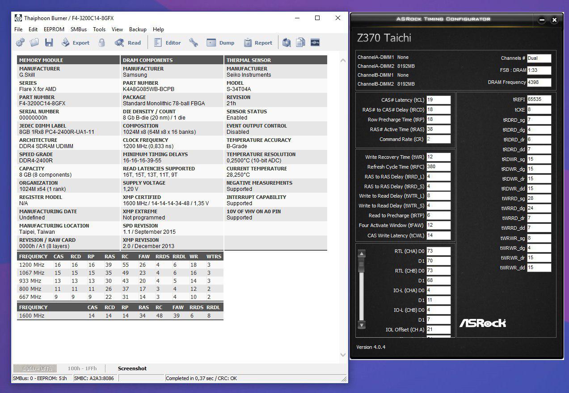This screenshot has width=569, height=393.
Task: Click the tREFI value field
Action: pyautogui.click(x=539, y=100)
